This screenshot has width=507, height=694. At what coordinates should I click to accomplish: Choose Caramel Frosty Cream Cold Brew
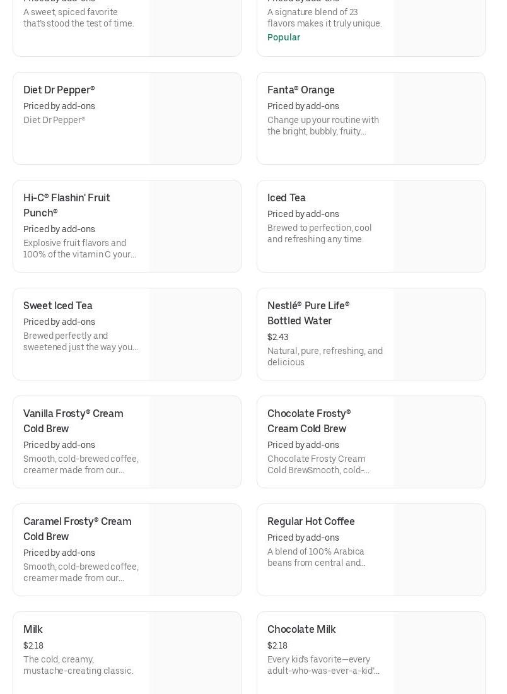click(77, 529)
